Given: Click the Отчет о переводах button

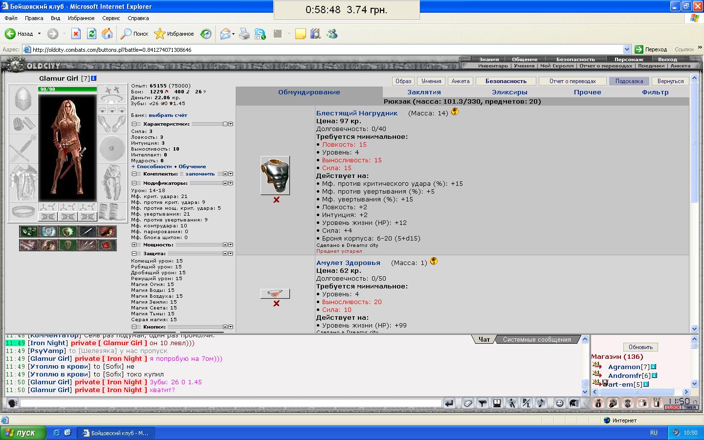Looking at the screenshot, I should [572, 81].
